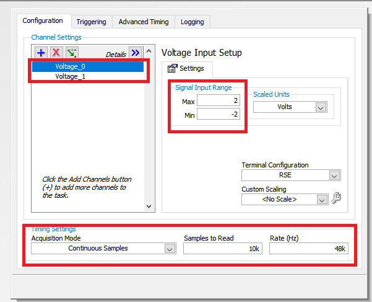The image size is (372, 302).
Task: Click the Max signal input range field
Action: 218,100
